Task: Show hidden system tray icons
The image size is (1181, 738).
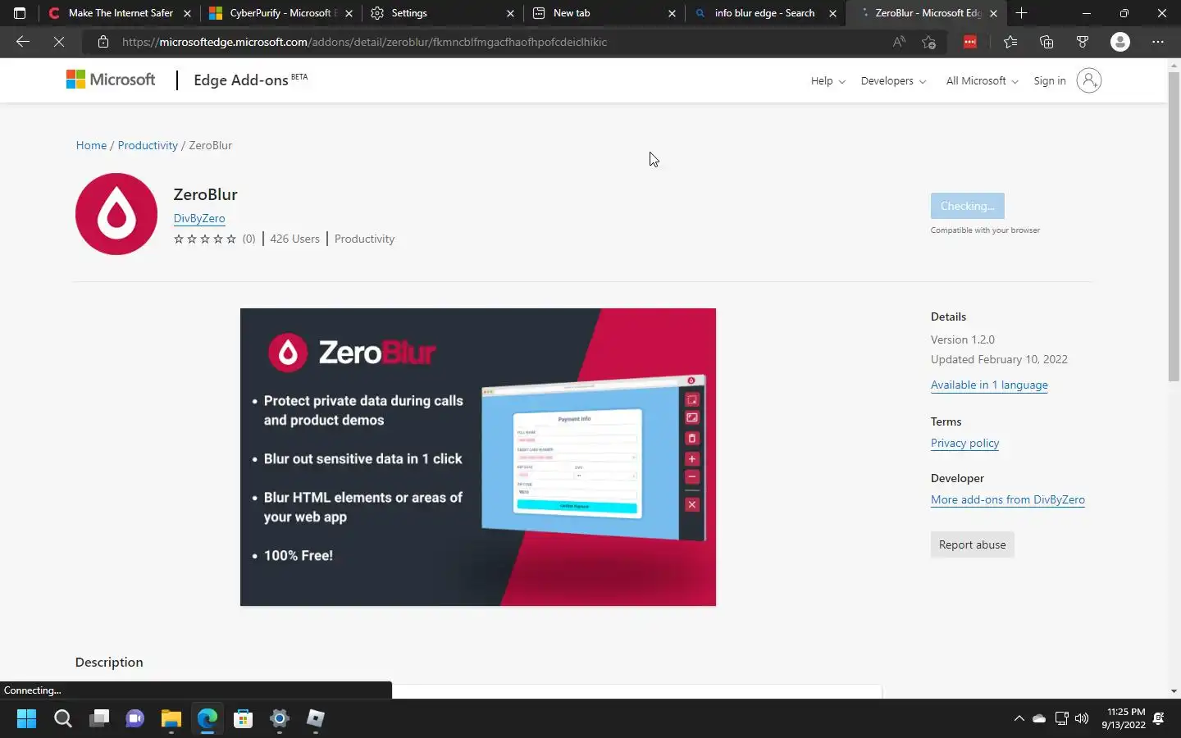Action: tap(1019, 718)
